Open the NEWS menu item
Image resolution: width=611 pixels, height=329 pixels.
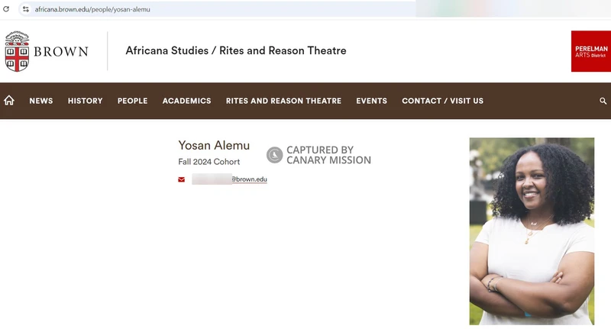41,101
